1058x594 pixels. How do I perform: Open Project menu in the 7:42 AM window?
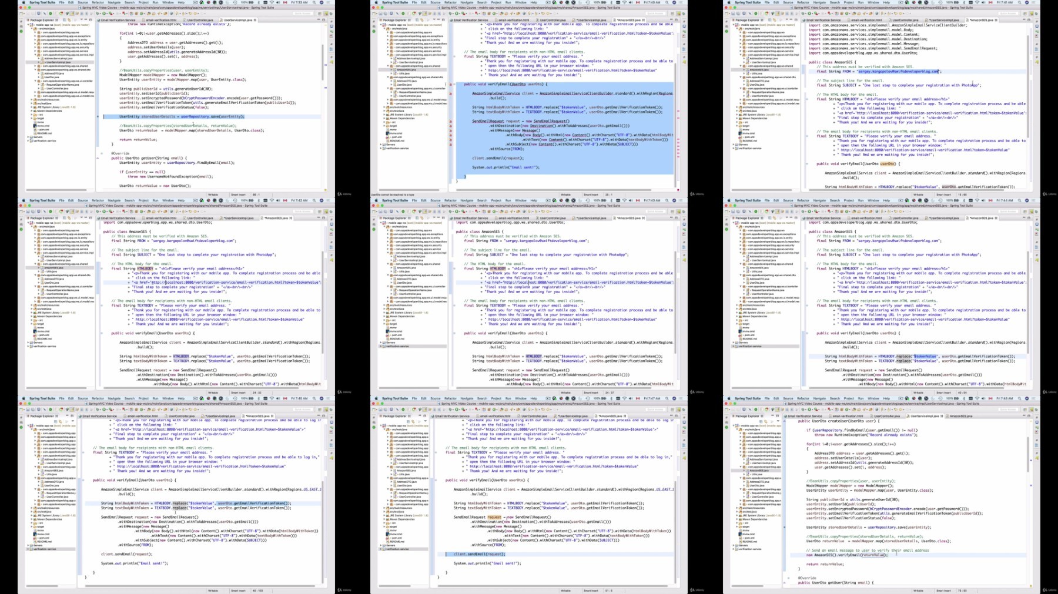143,200
